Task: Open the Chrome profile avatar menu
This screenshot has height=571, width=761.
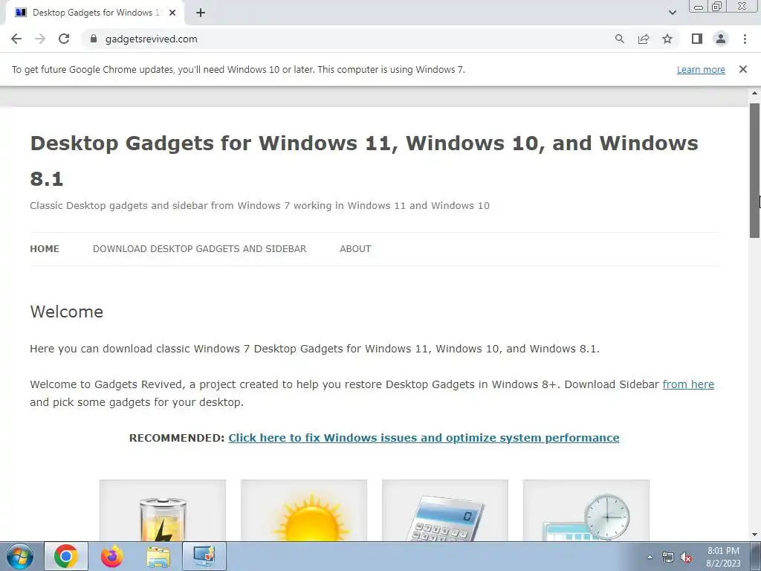Action: click(721, 39)
